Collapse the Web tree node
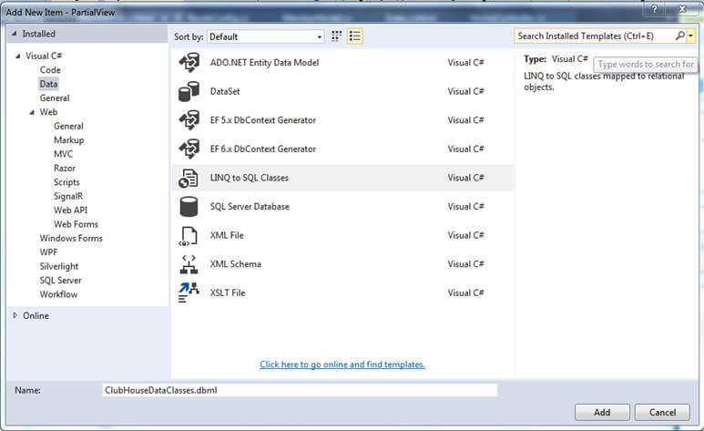This screenshot has height=431, width=704. 32,112
